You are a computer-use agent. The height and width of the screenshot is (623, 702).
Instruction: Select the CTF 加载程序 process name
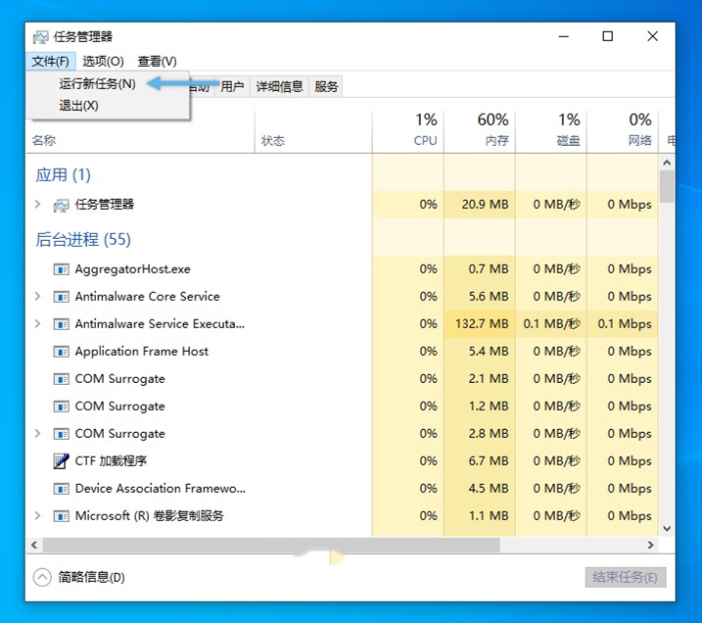pos(111,460)
